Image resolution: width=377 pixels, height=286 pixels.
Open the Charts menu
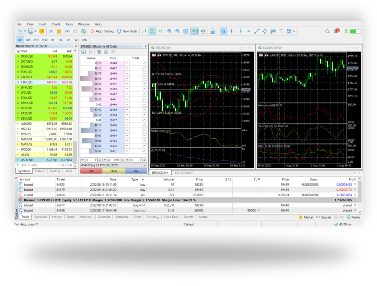click(56, 24)
